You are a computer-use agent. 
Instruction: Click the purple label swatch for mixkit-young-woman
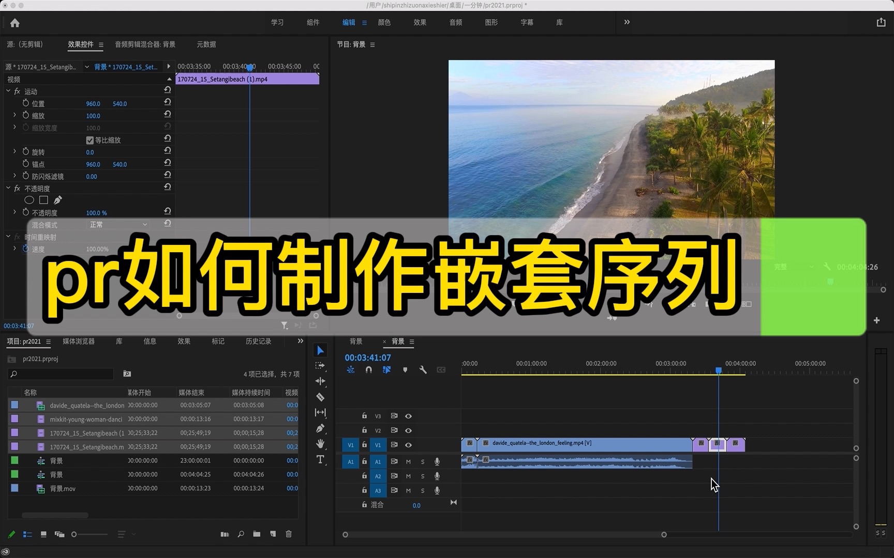pyautogui.click(x=14, y=419)
